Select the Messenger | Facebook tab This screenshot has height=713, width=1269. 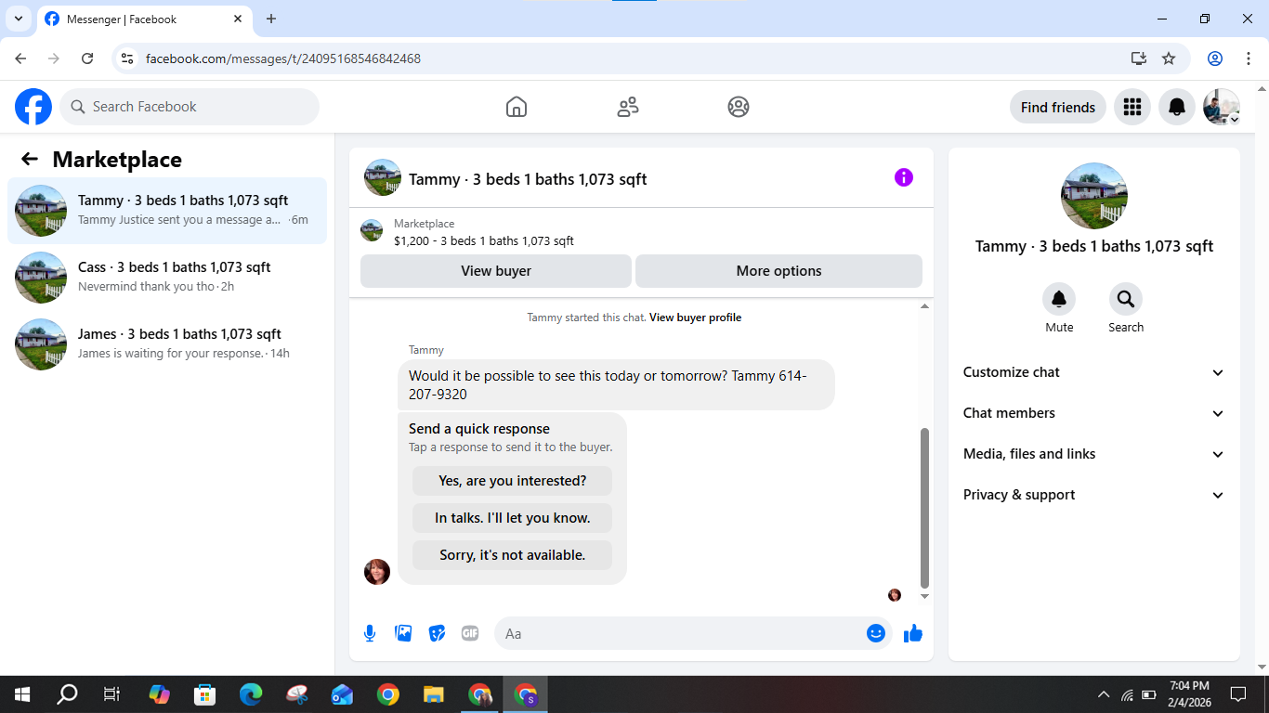click(x=144, y=19)
